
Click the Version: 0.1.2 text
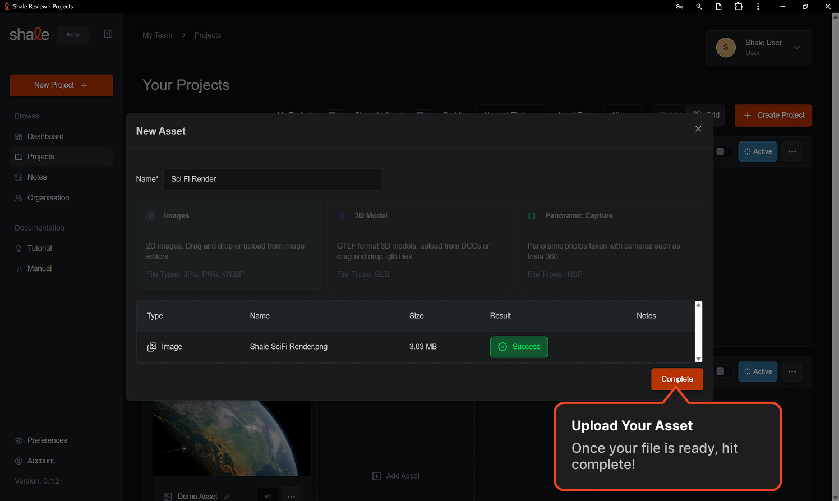pyautogui.click(x=37, y=481)
